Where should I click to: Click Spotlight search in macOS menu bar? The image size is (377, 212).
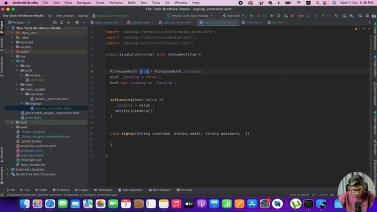[x=318, y=3]
